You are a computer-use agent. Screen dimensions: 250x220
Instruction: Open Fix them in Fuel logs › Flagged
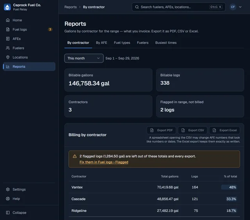coord(104,162)
